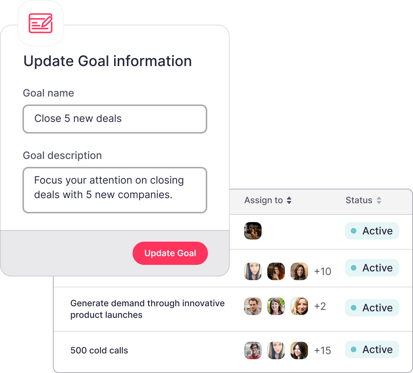This screenshot has height=373, width=413.
Task: Edit the Goal description text area
Action: click(115, 190)
